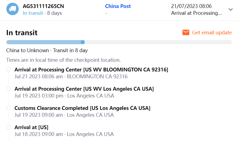Click the In transit section heading
Screen dimensions: 238x142
coord(22,33)
